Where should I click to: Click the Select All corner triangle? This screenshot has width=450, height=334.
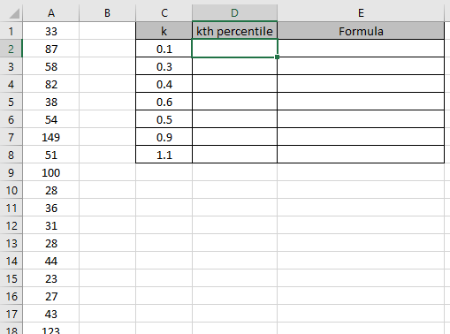click(14, 13)
